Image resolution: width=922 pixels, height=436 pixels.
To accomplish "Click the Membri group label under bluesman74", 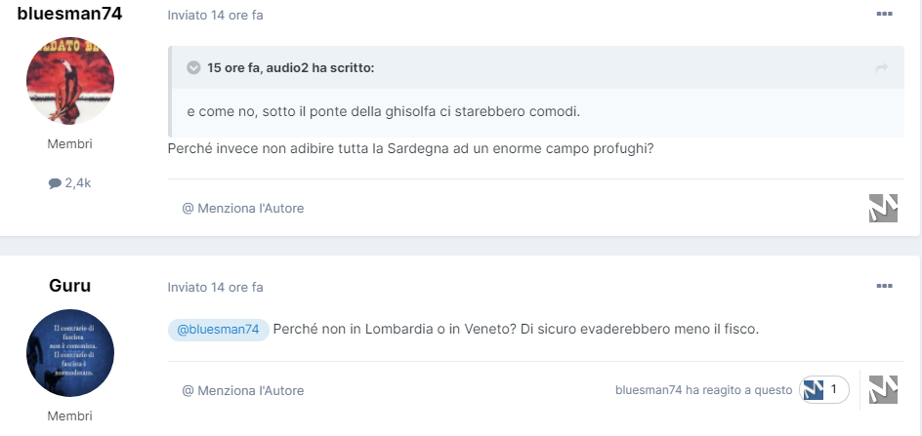I will click(x=70, y=144).
